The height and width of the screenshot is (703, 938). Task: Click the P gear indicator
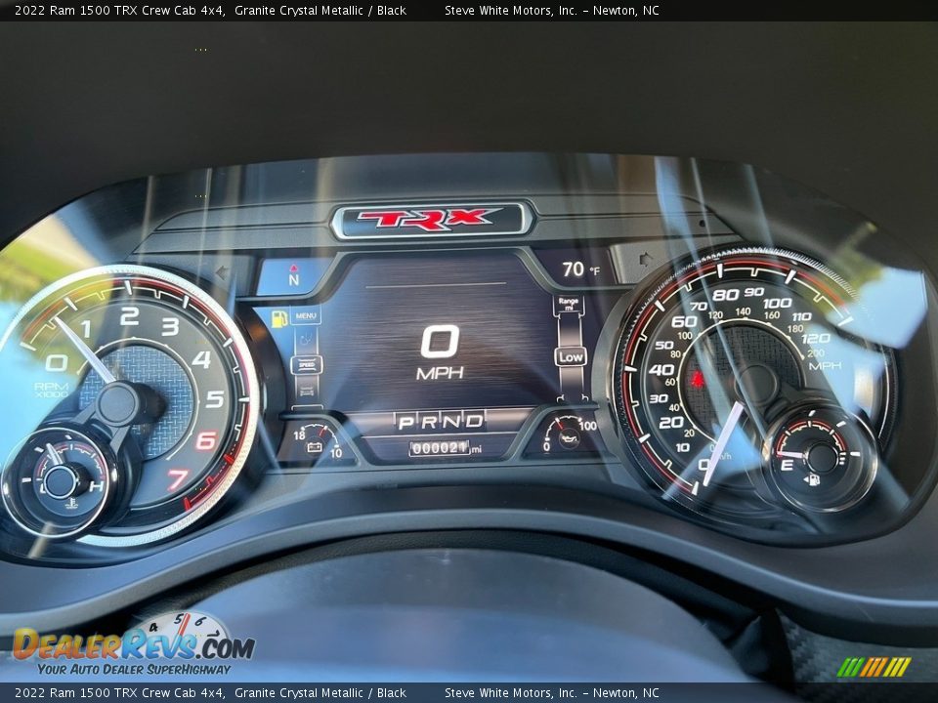(x=405, y=423)
